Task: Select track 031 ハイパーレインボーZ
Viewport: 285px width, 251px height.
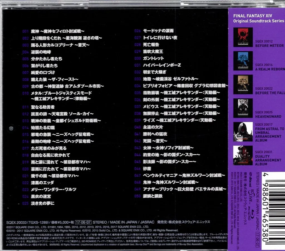Action: point(162,65)
